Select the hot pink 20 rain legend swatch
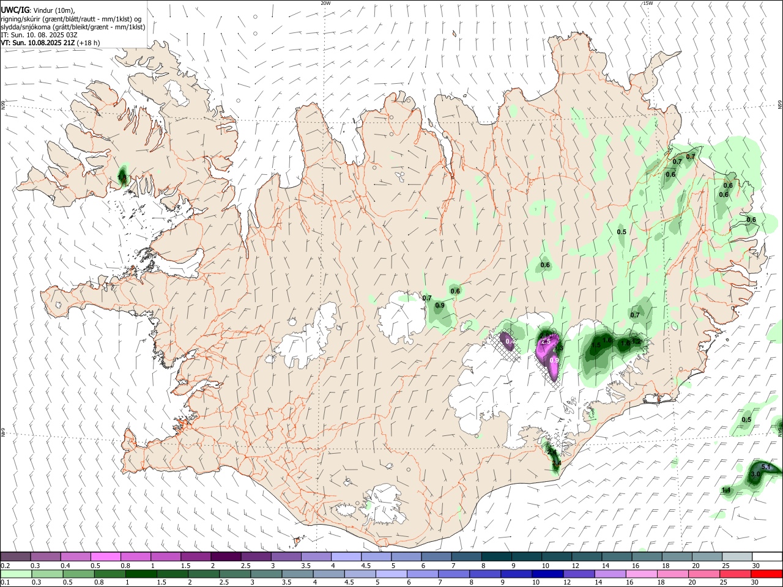 704,574
